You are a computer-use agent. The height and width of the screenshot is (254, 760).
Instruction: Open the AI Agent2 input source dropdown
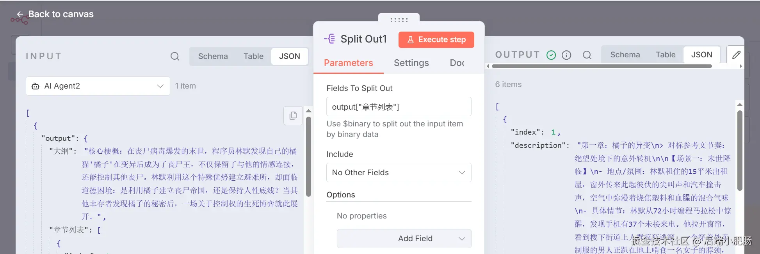coord(98,86)
